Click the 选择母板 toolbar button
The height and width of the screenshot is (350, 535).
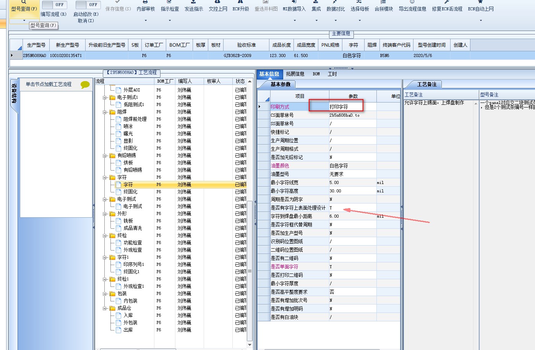pyautogui.click(x=360, y=7)
